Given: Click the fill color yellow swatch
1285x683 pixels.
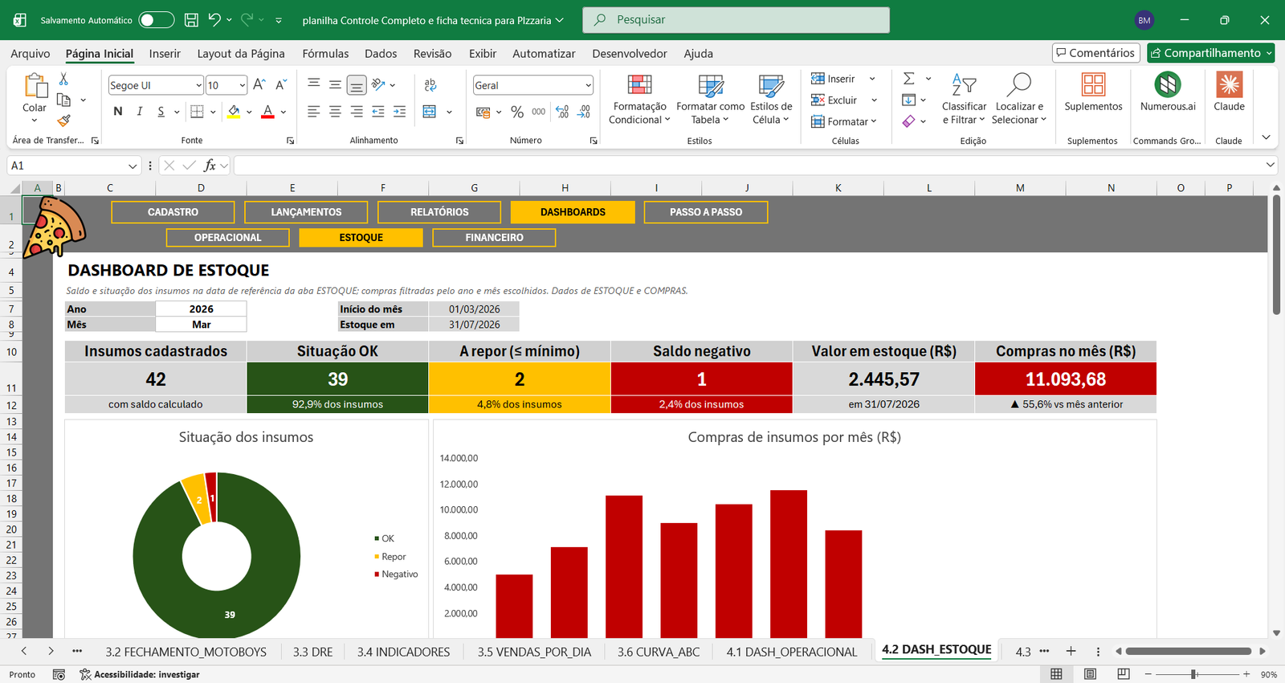Looking at the screenshot, I should (x=234, y=112).
